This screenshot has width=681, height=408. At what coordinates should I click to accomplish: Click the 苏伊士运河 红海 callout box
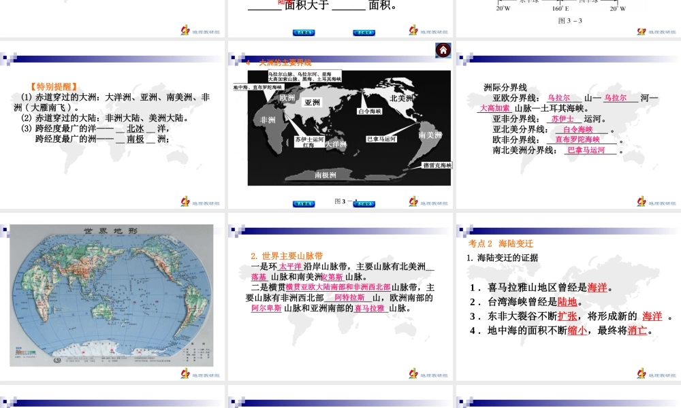coord(309,142)
